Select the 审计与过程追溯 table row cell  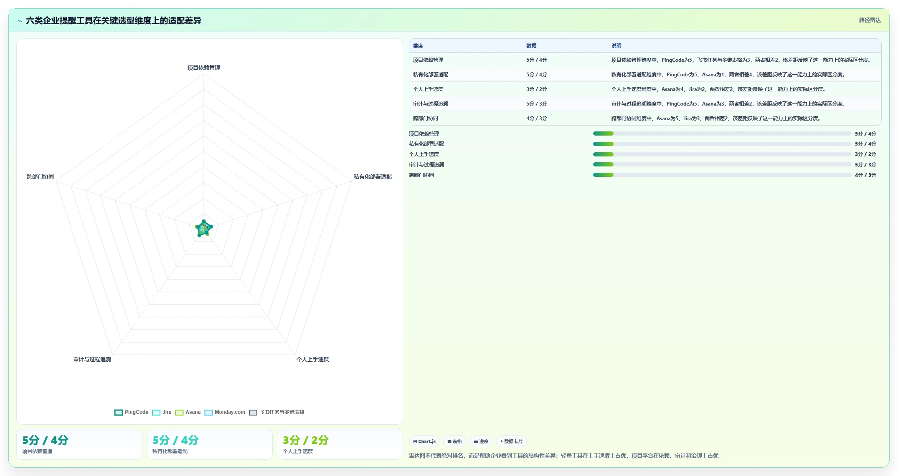[431, 104]
